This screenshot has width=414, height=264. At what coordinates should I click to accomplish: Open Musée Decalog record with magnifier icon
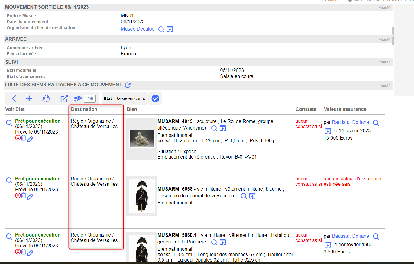coord(161,29)
